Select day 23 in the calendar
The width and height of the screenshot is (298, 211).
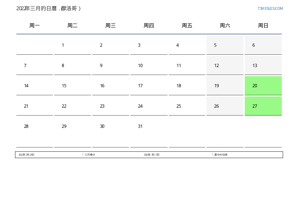point(110,106)
